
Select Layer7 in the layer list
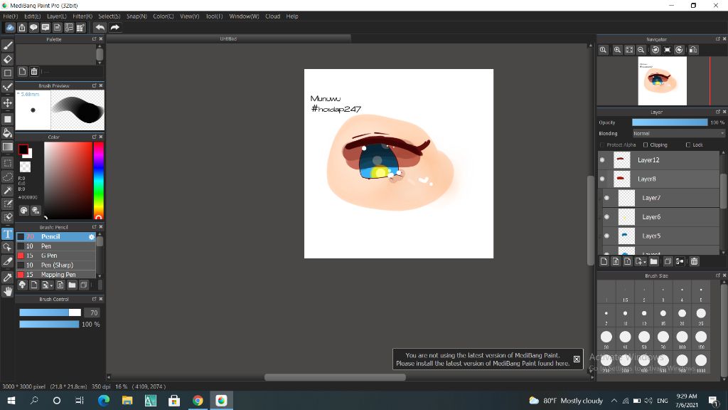point(660,198)
